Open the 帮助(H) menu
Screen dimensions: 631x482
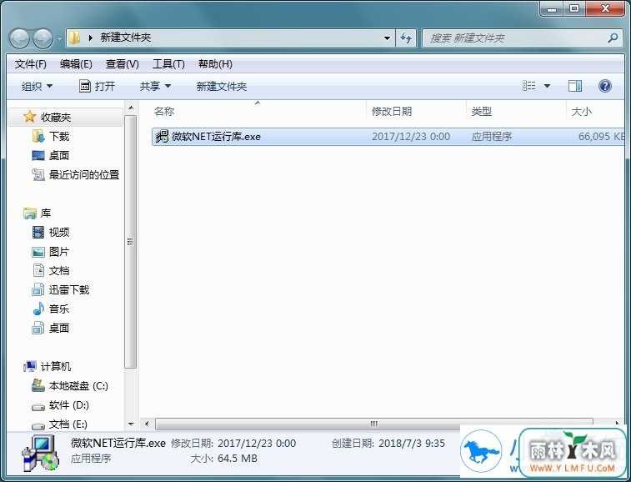click(215, 64)
